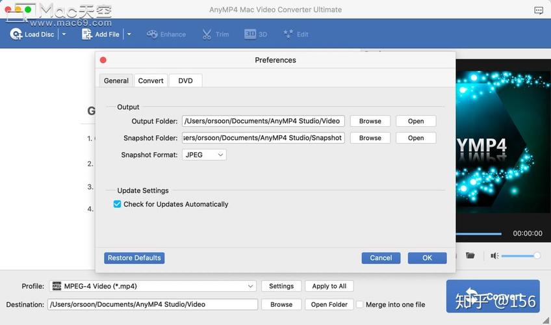Image resolution: width=551 pixels, height=325 pixels.
Task: Expand the Load Disc dropdown arrow
Action: [x=64, y=34]
